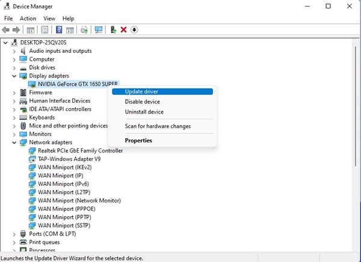Expand the Keyboards chevron
Screen dimensions: 361x262
[x=14, y=118]
